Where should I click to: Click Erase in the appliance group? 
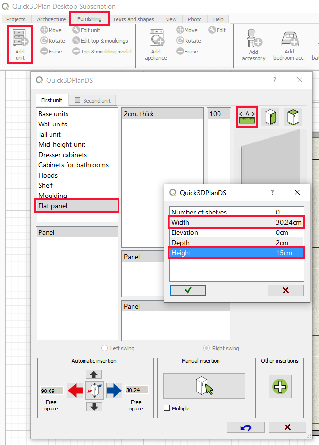coord(187,52)
